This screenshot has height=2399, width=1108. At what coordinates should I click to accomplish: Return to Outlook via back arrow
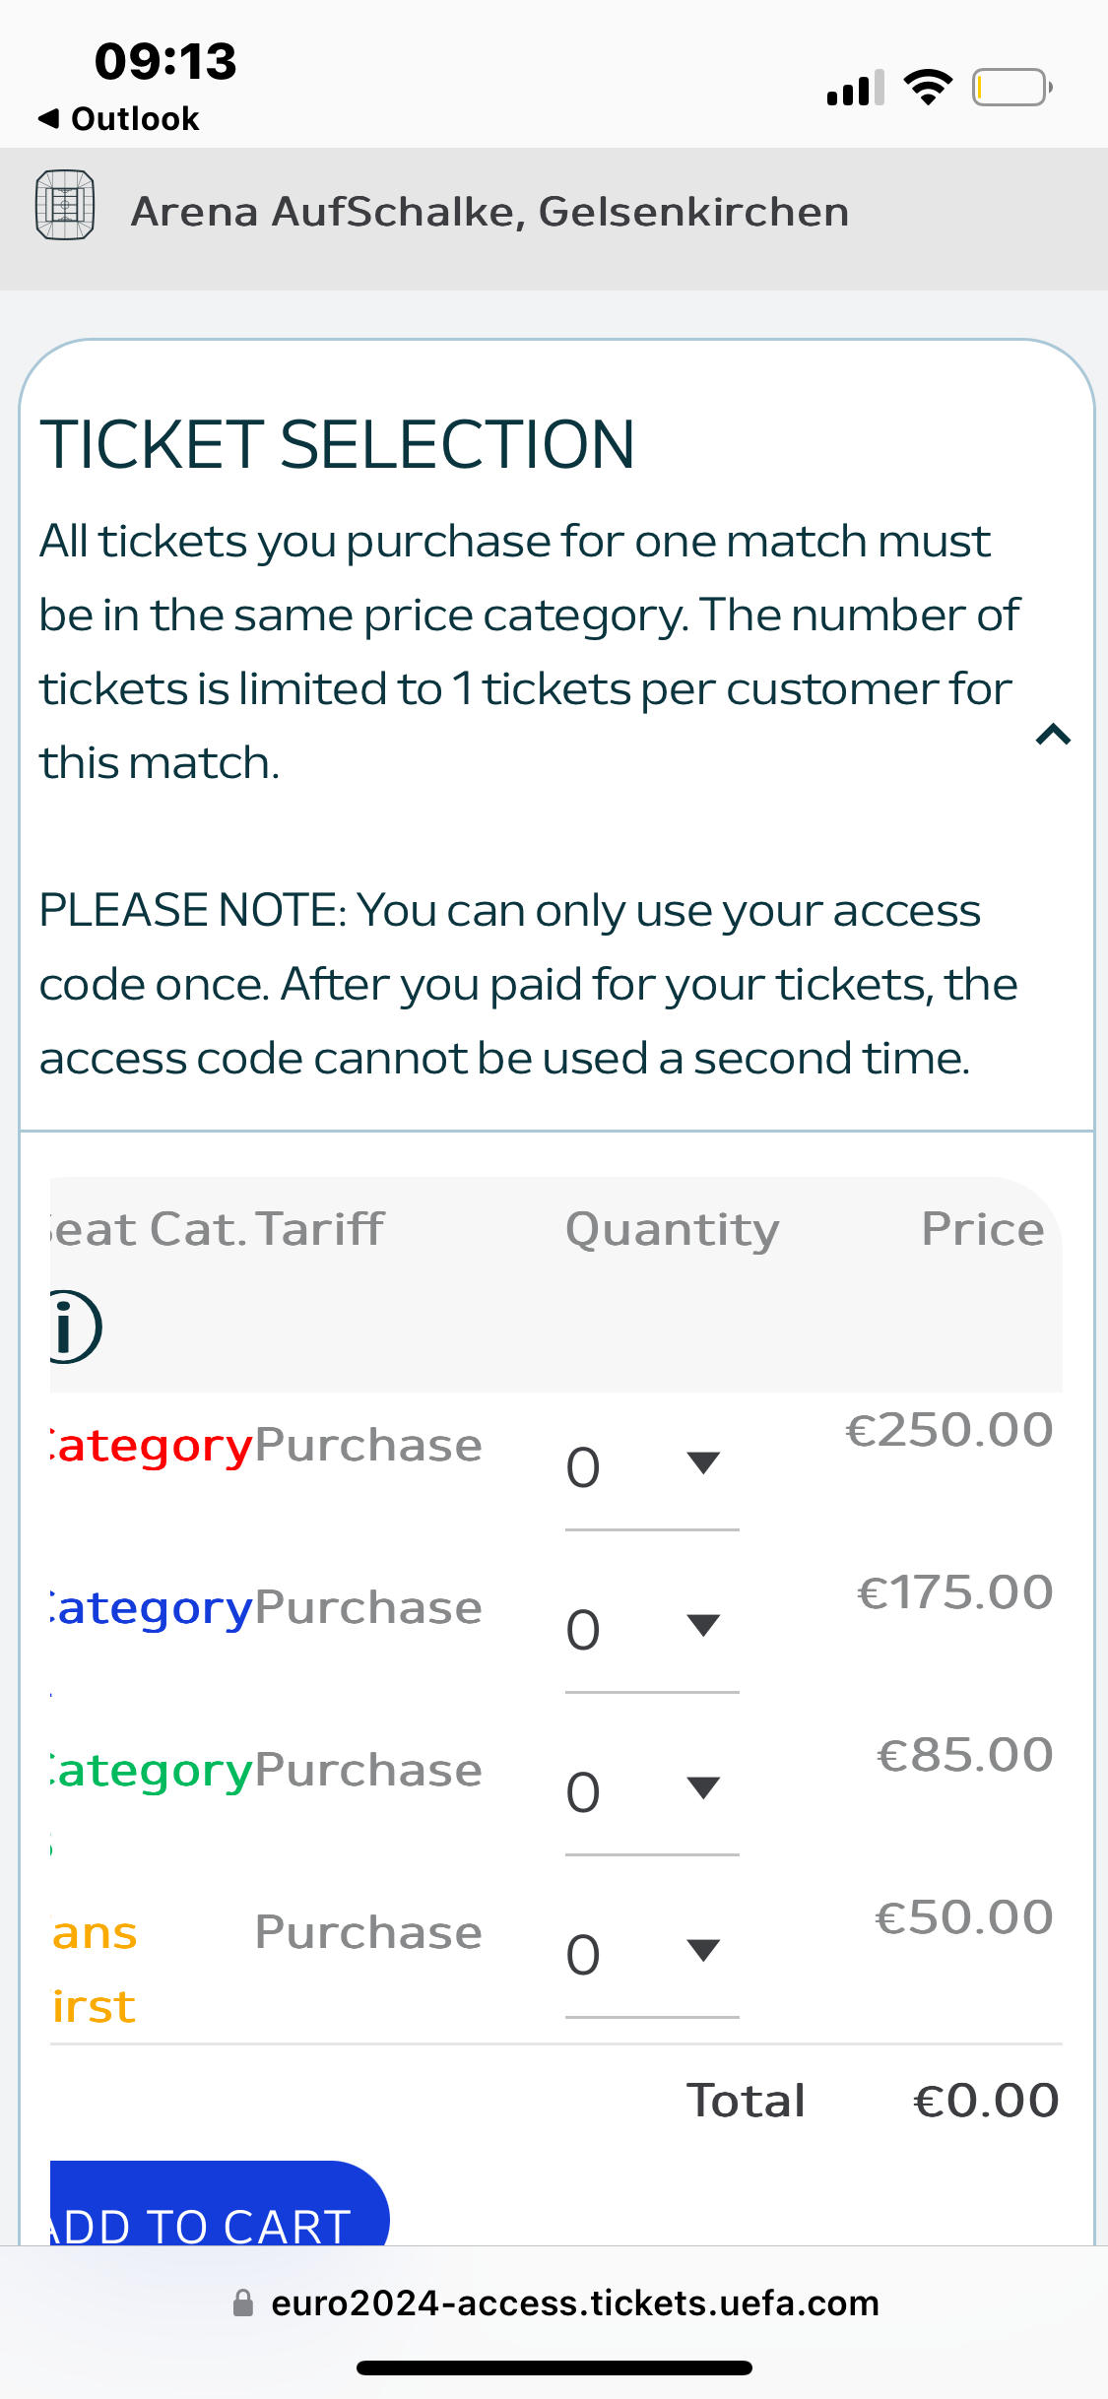pos(118,119)
